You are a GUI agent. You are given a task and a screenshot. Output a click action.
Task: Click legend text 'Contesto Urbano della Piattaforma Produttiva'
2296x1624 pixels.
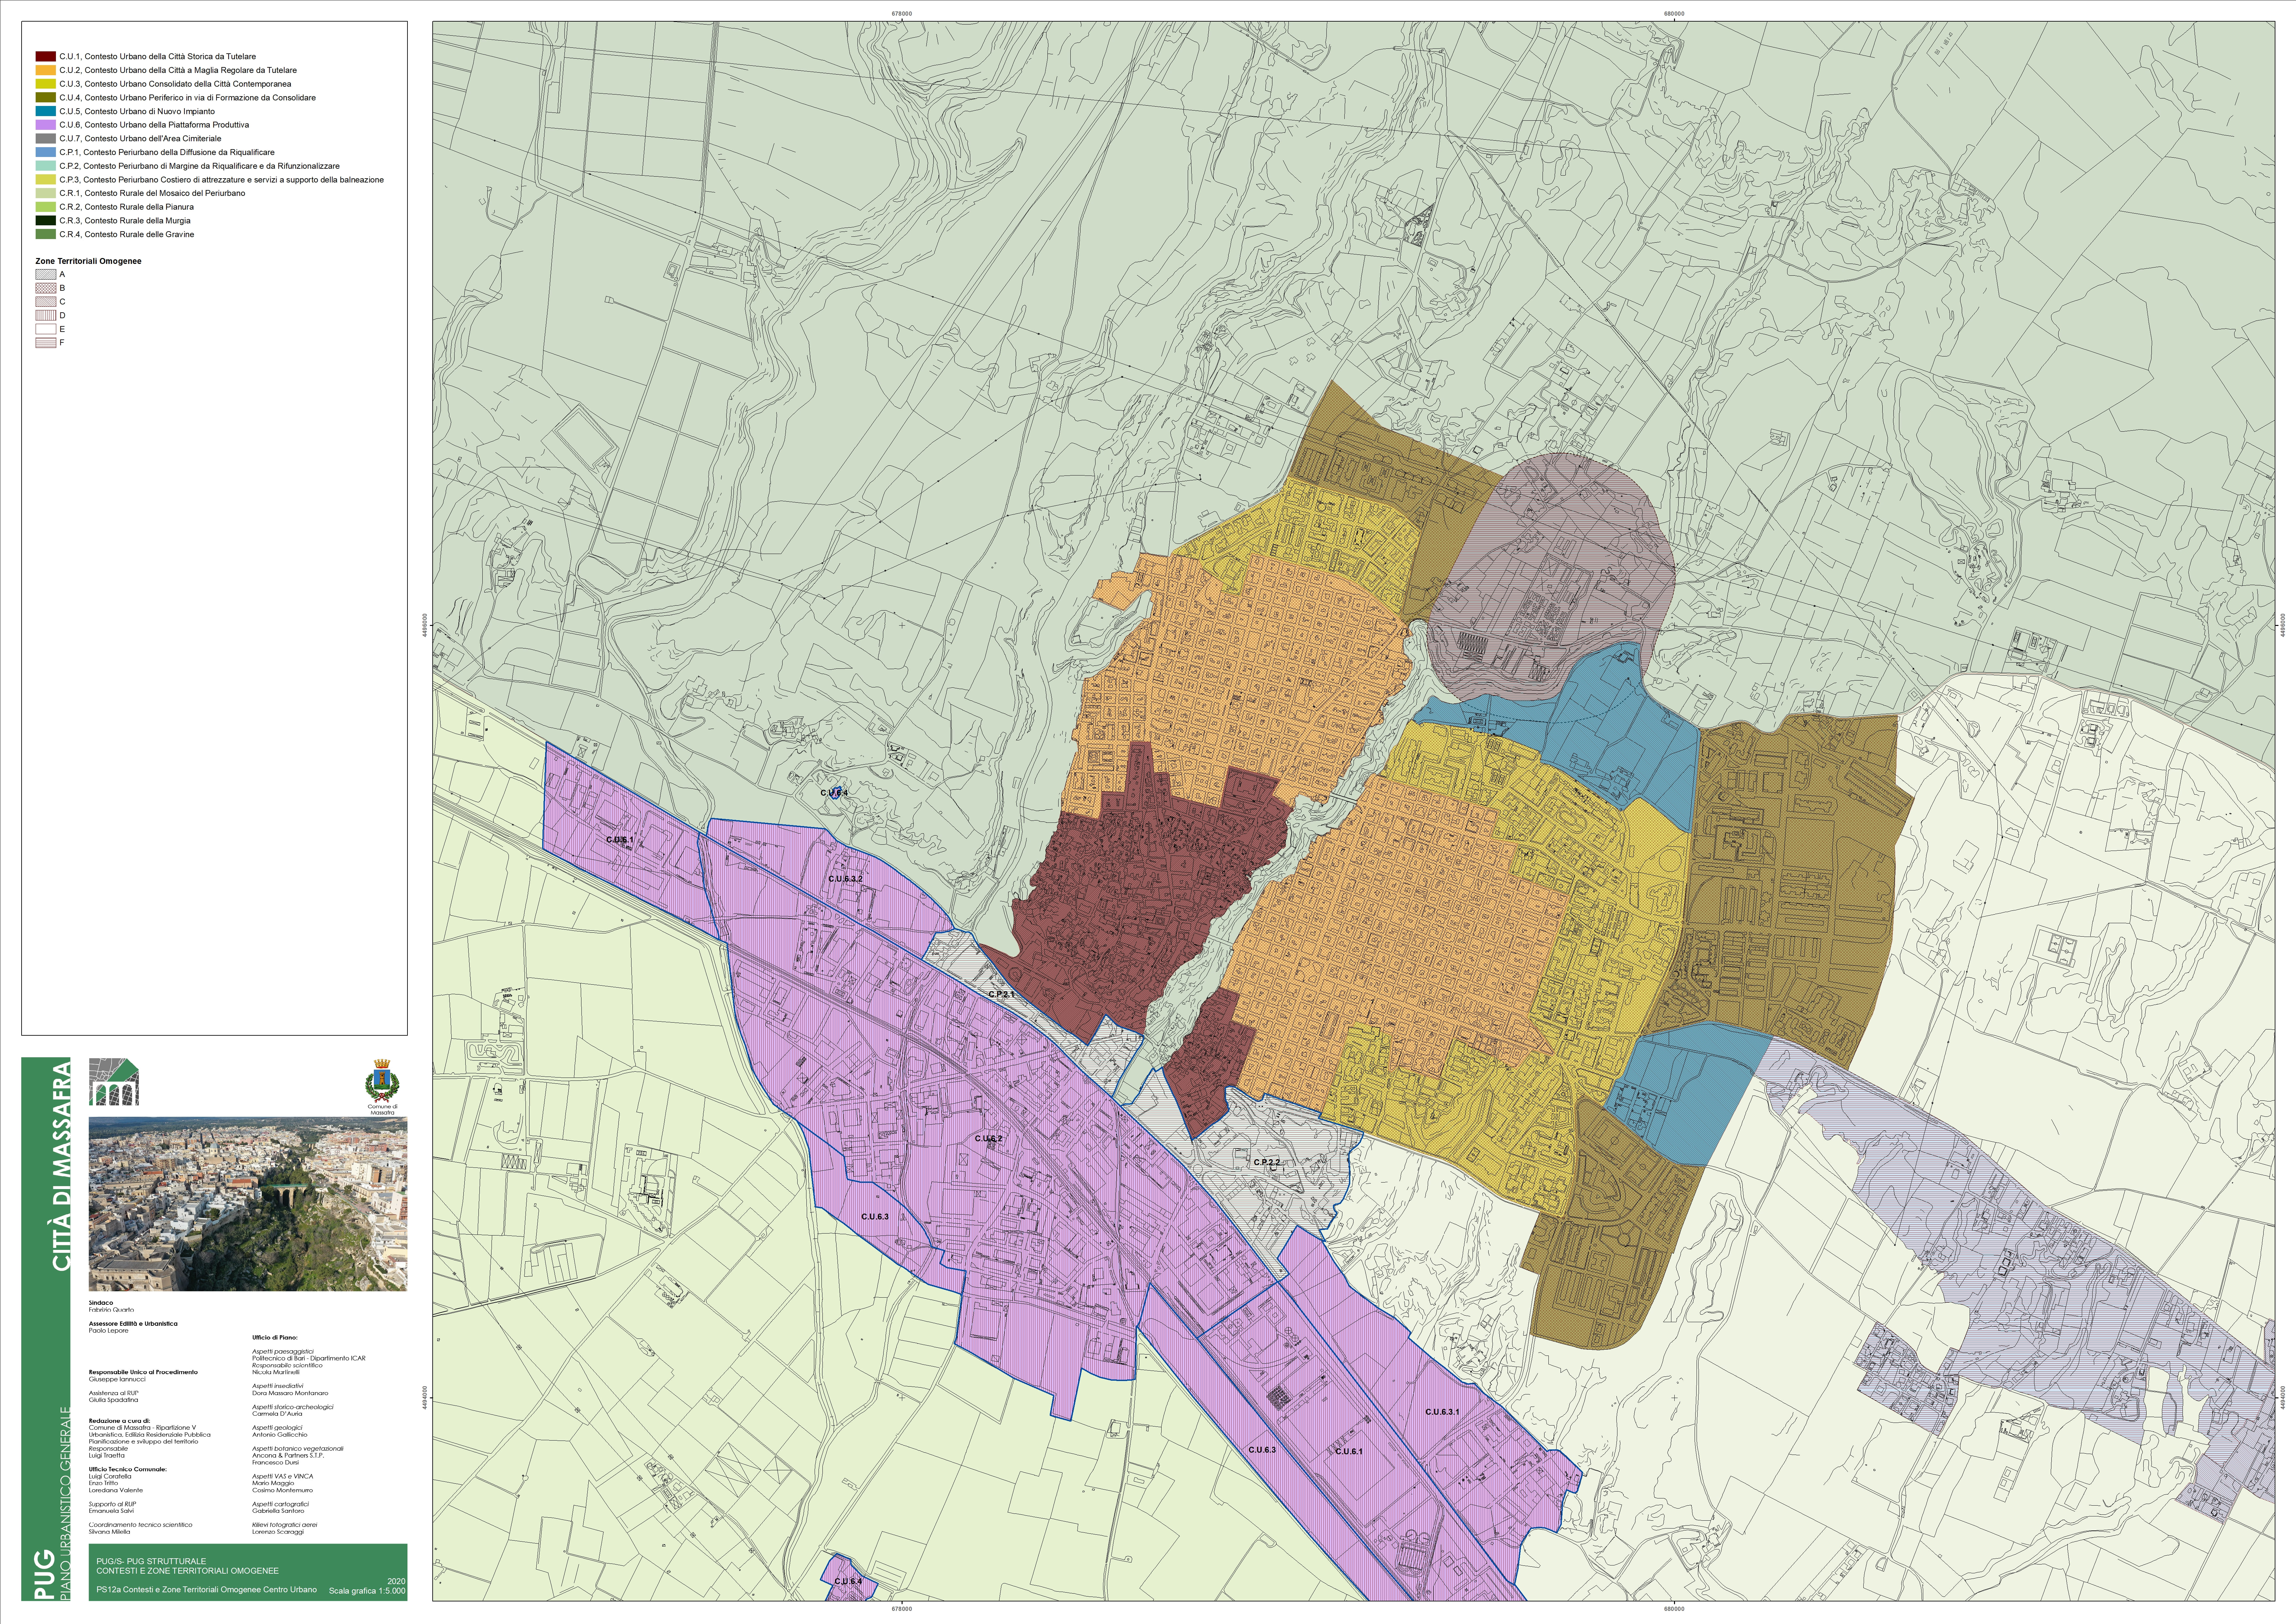pyautogui.click(x=167, y=125)
